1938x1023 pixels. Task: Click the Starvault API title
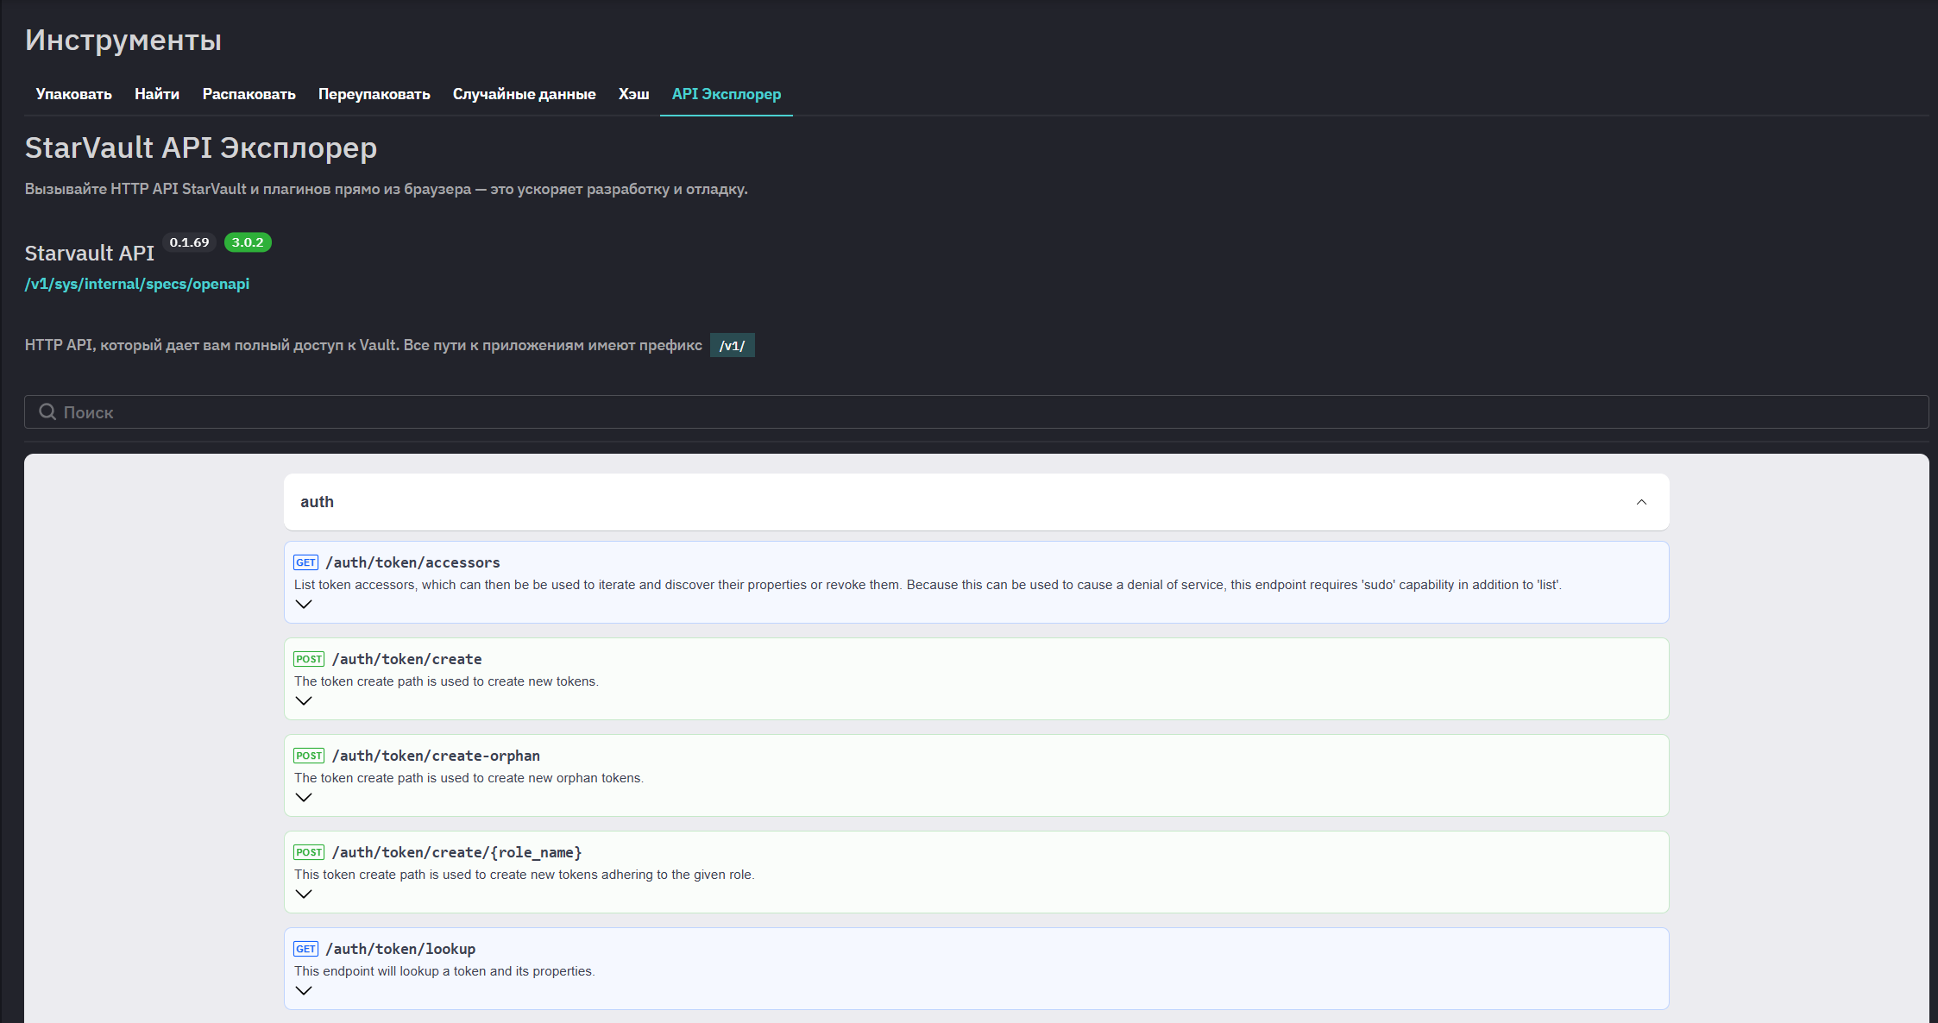pyautogui.click(x=90, y=254)
